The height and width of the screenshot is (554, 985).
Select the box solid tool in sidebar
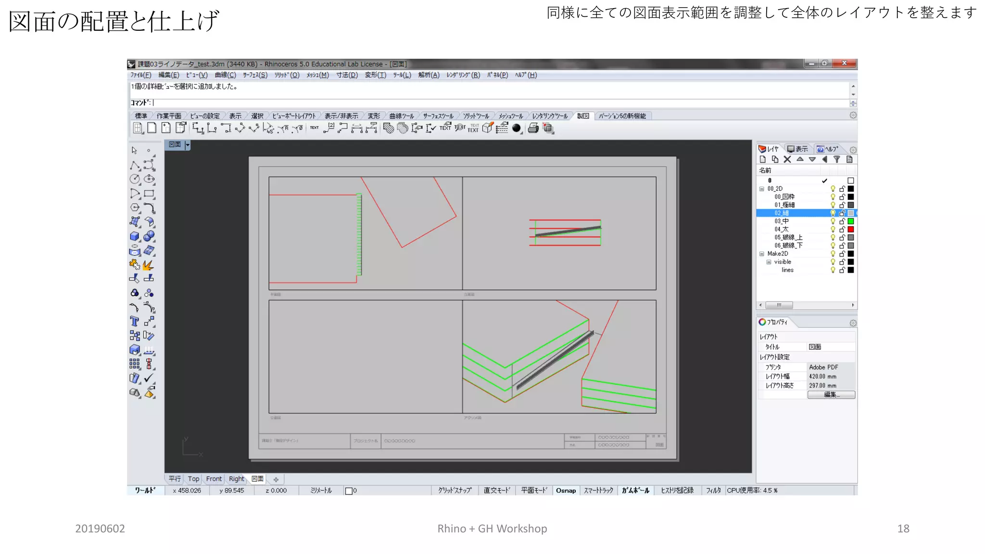pos(135,236)
